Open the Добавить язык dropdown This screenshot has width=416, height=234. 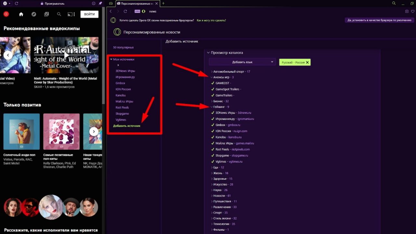pyautogui.click(x=242, y=62)
